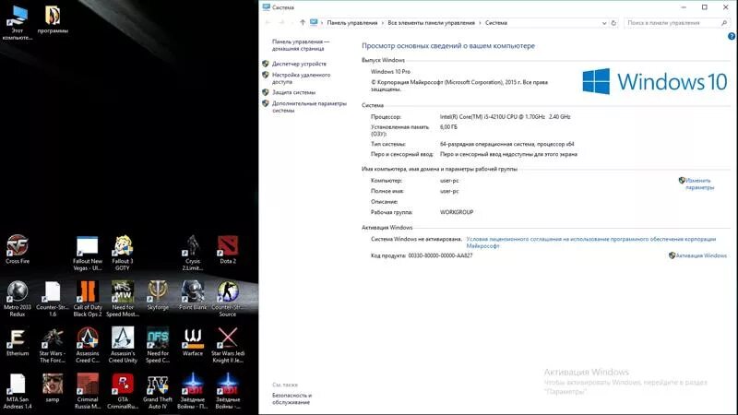Select Star Wars Jedi Knight II icon
The image size is (738, 415).
coord(228,345)
